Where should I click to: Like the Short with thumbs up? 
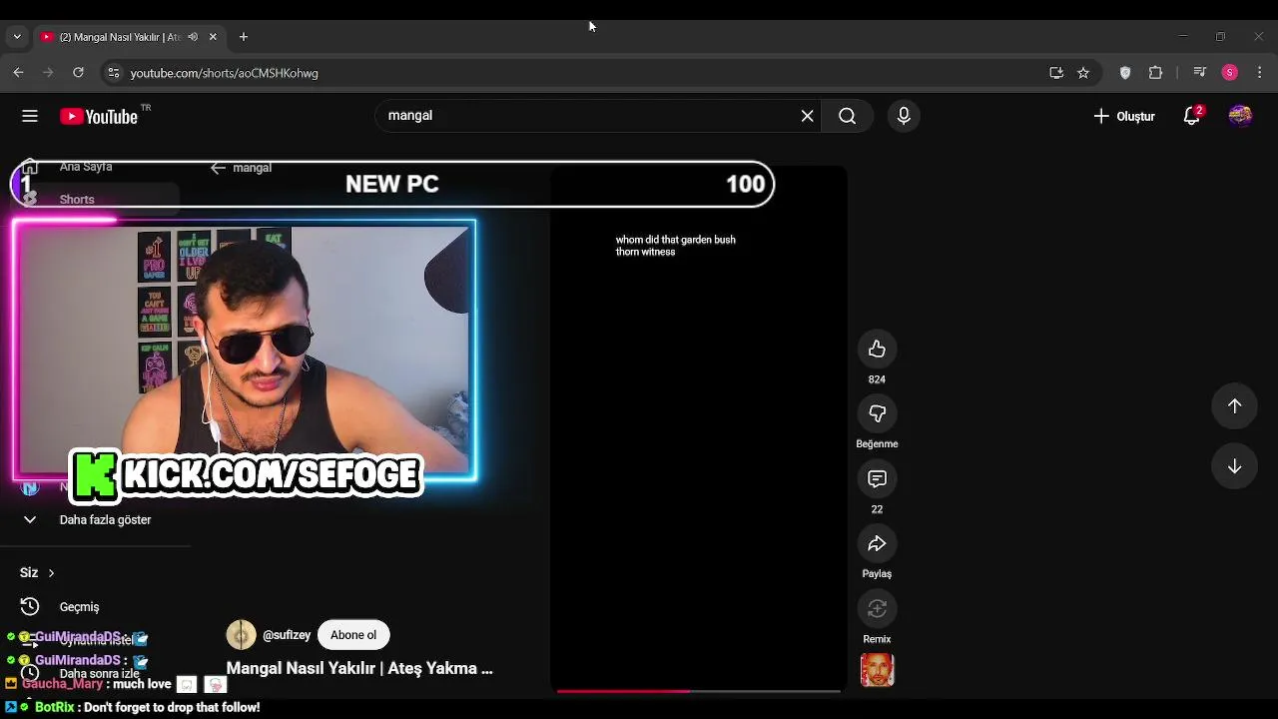pyautogui.click(x=877, y=349)
